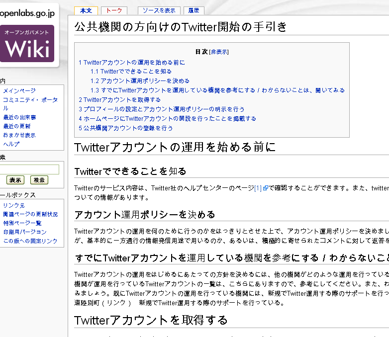Follow the [1] help center reference link
The height and width of the screenshot is (337, 389).
[x=258, y=188]
